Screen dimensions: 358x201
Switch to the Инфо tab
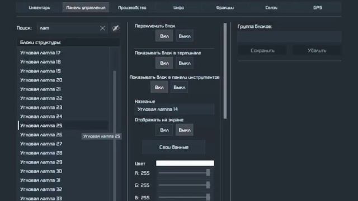178,7
